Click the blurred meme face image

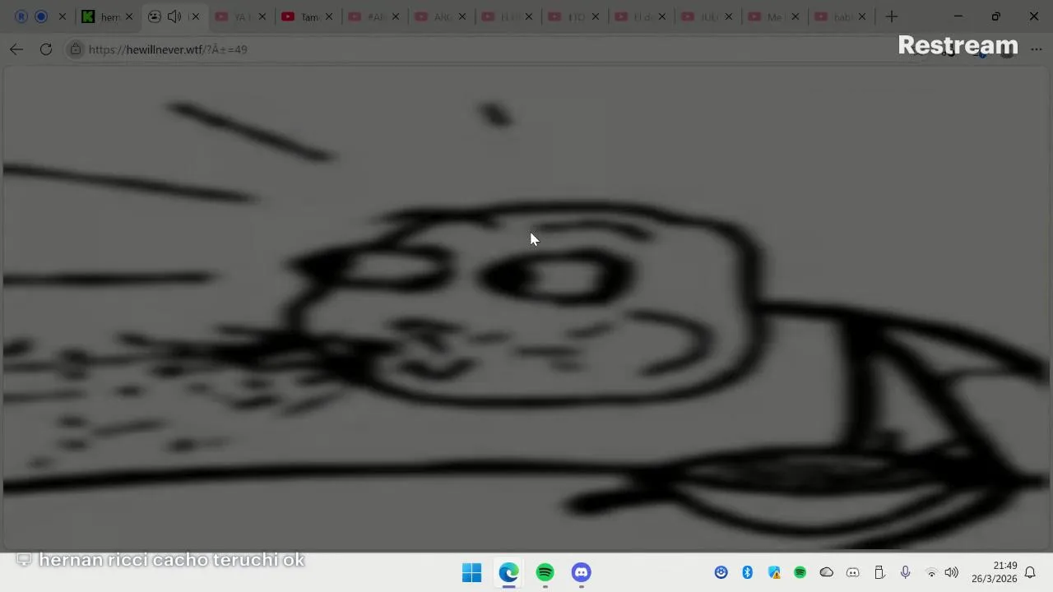526,308
